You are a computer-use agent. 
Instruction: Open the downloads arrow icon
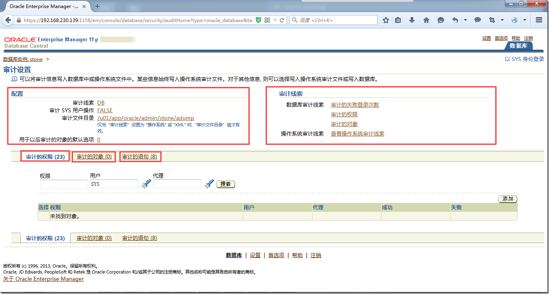pos(412,20)
